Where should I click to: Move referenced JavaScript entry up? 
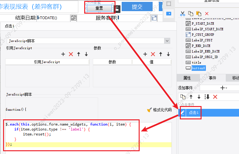(79, 54)
